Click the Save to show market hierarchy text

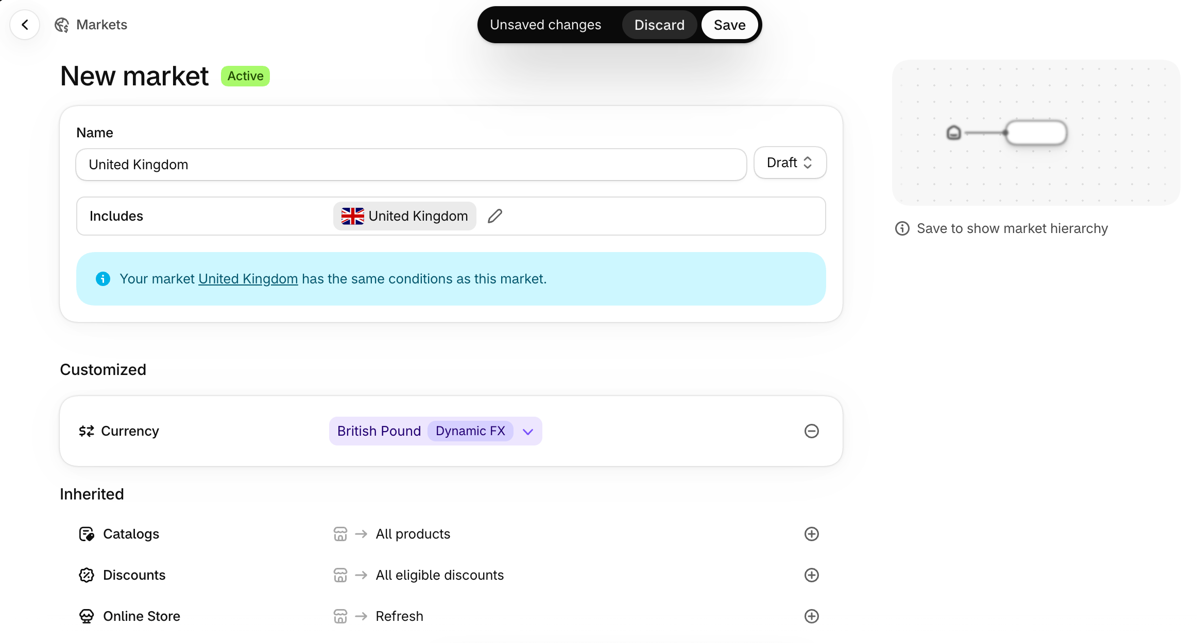(1012, 228)
